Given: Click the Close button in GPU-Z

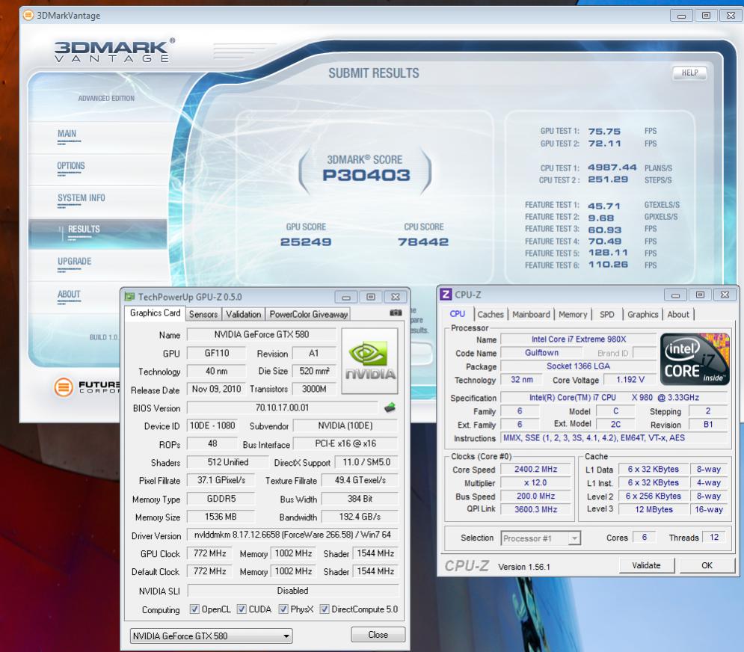Looking at the screenshot, I should 378,635.
